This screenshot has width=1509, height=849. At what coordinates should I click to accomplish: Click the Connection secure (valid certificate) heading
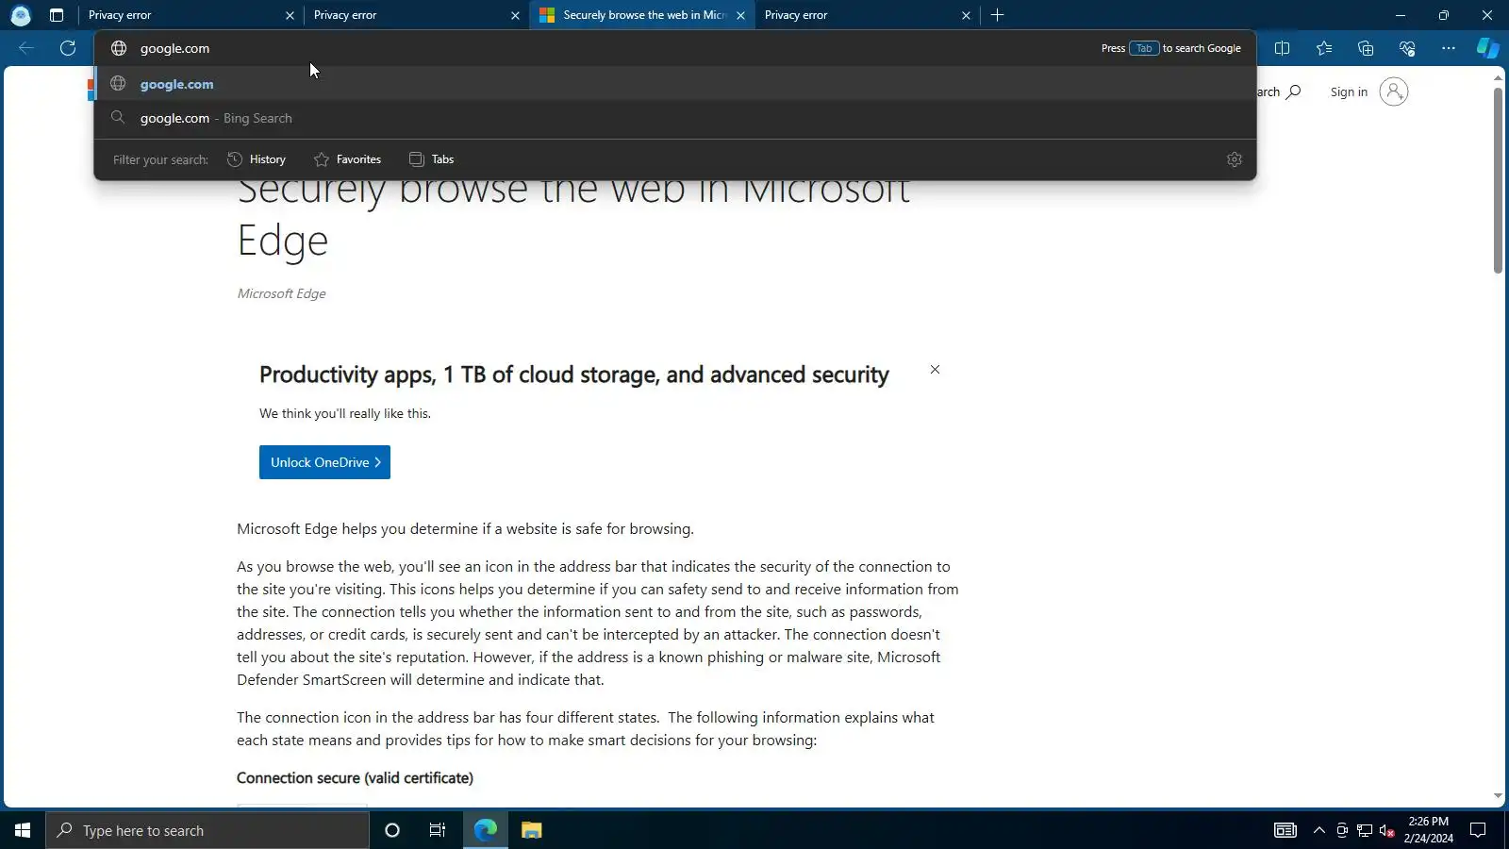pos(355,778)
